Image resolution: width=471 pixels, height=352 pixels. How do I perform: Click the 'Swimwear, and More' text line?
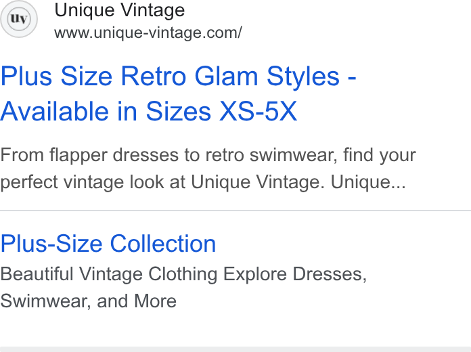(x=88, y=301)
